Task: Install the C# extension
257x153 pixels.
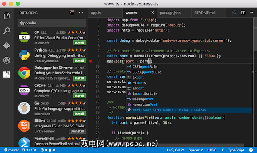Action: pyautogui.click(x=79, y=43)
